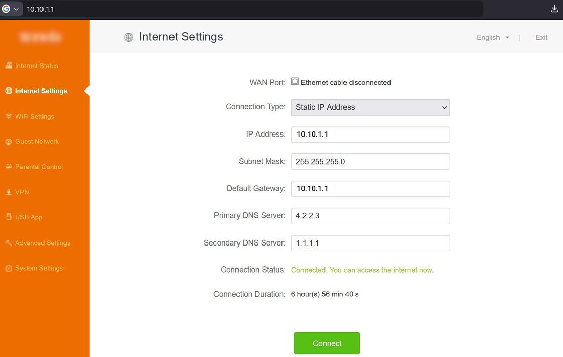The image size is (563, 357).
Task: Click the USB App sidebar icon
Action: 9,217
